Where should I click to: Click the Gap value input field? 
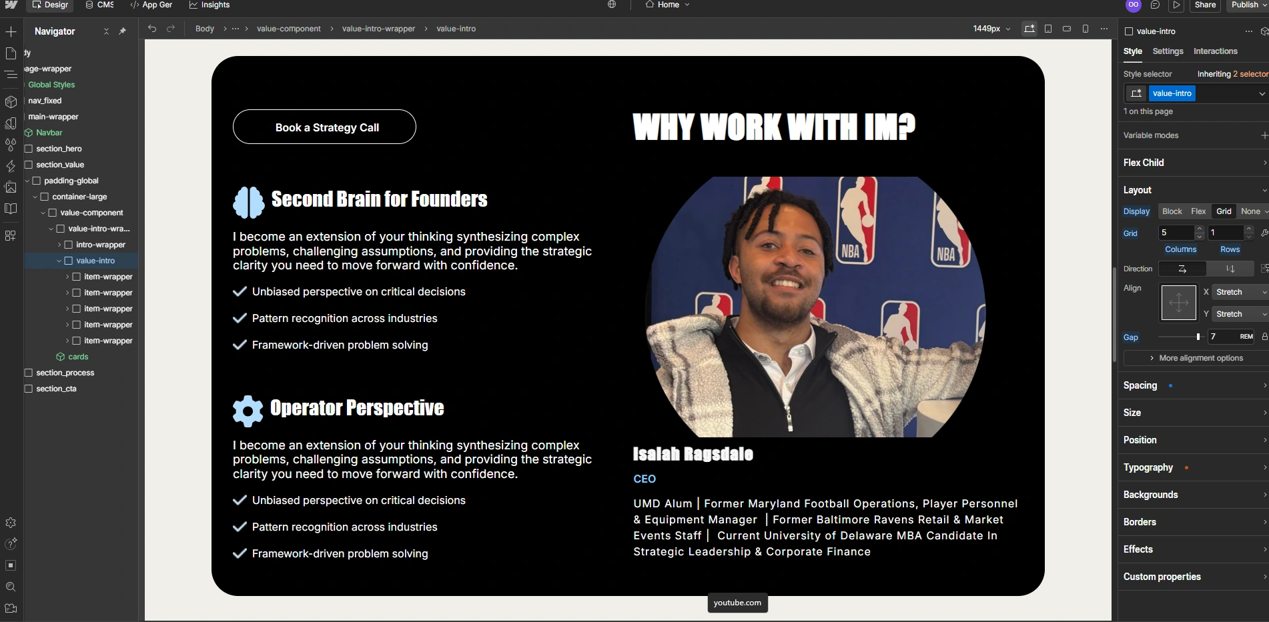[1231, 337]
